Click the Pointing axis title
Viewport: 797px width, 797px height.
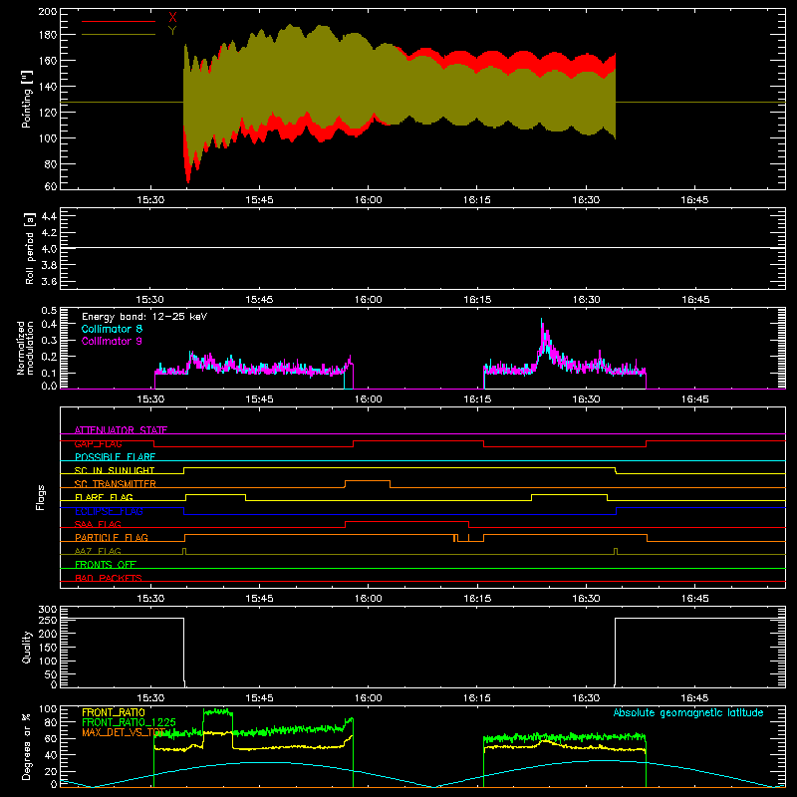point(27,99)
